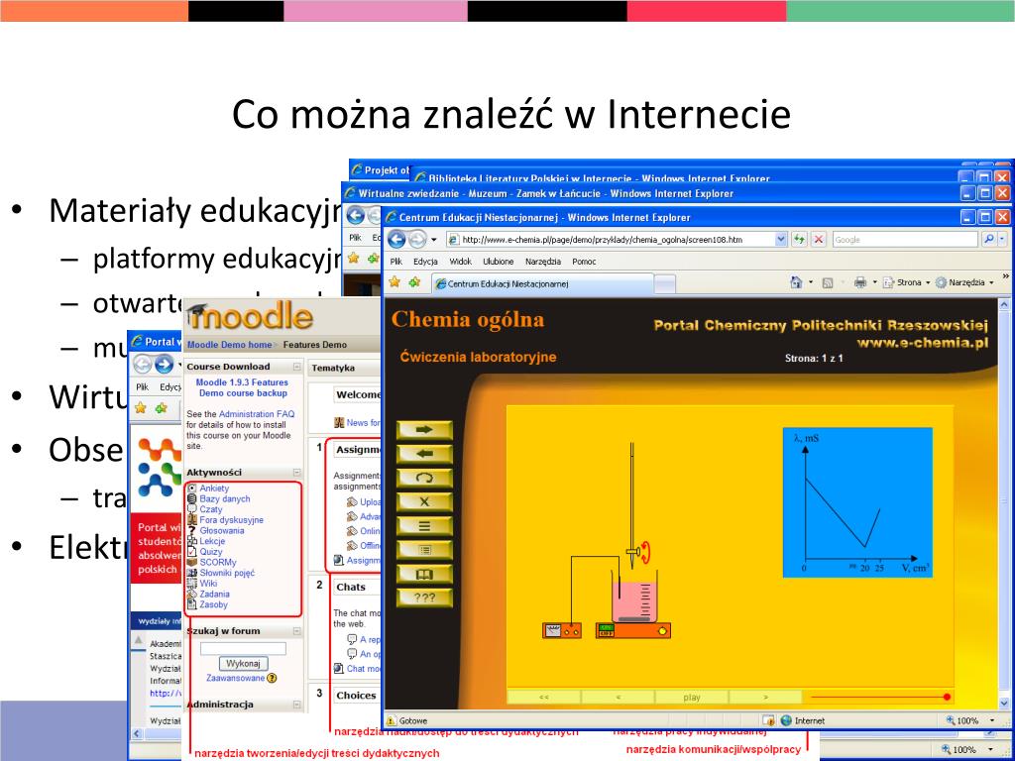Collapse the Szukaj w forum block in Moodle
This screenshot has height=761, width=1015.
[296, 631]
